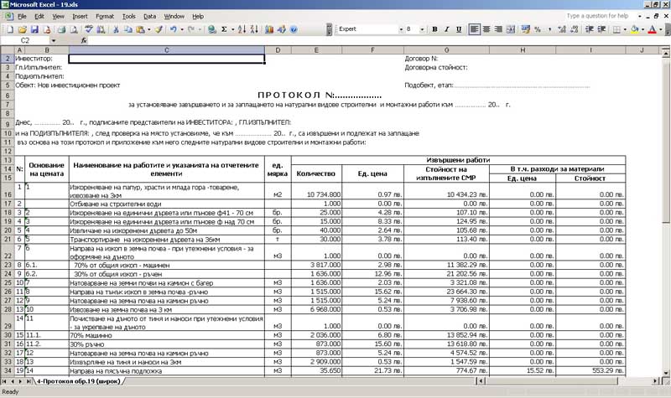Image resolution: width=671 pixels, height=398 pixels.
Task: Sort descending with the Z-A icon
Action: (x=254, y=29)
